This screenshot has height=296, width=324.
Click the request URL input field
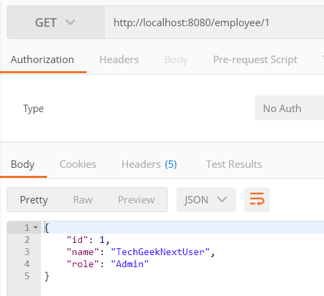tap(214, 22)
